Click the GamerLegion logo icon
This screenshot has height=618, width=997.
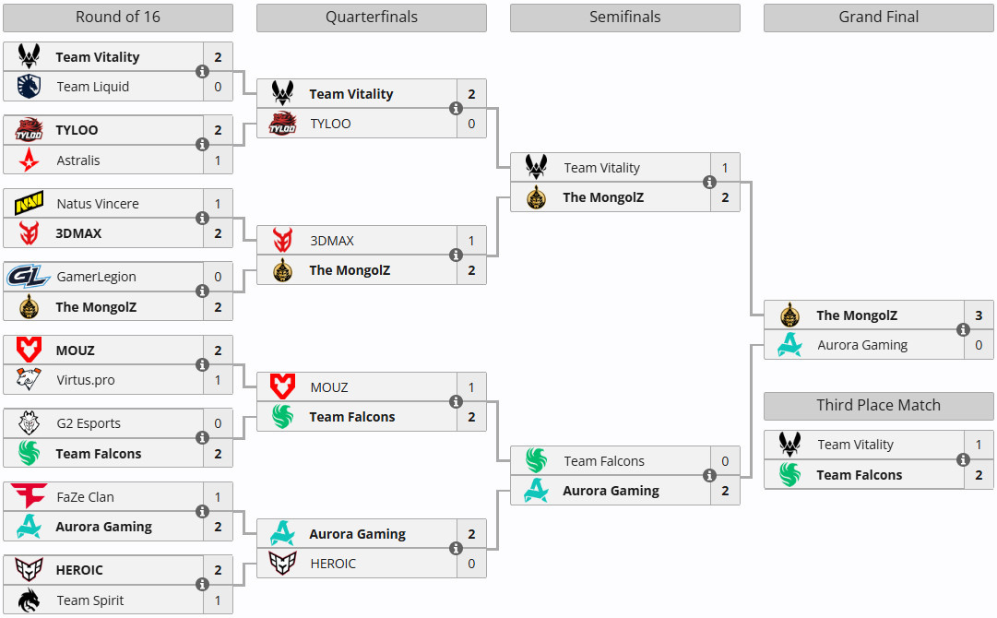coord(29,277)
